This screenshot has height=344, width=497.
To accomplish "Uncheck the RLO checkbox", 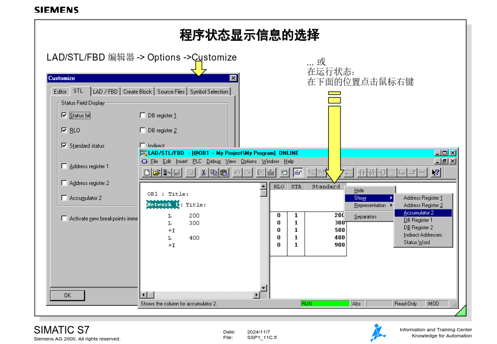I will tap(64, 130).
